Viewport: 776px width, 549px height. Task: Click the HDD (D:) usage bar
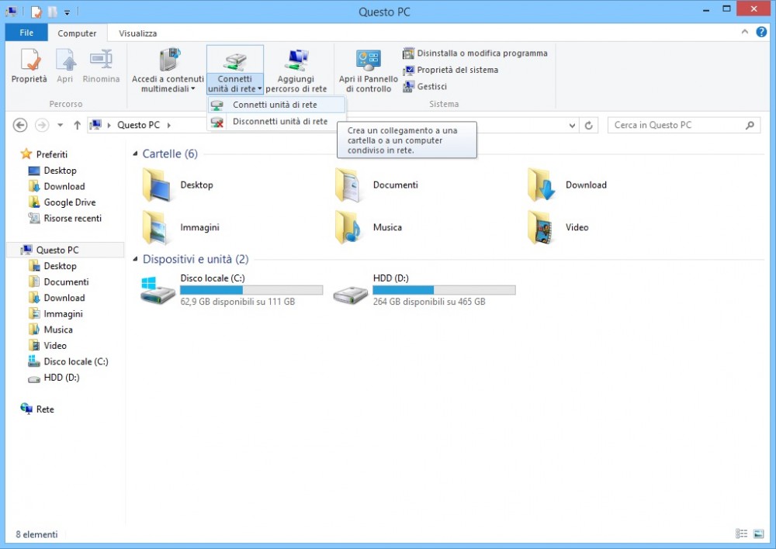[444, 290]
